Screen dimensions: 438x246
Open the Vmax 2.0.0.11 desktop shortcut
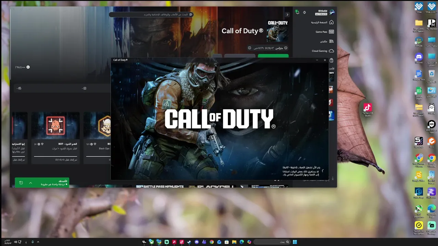point(432,7)
